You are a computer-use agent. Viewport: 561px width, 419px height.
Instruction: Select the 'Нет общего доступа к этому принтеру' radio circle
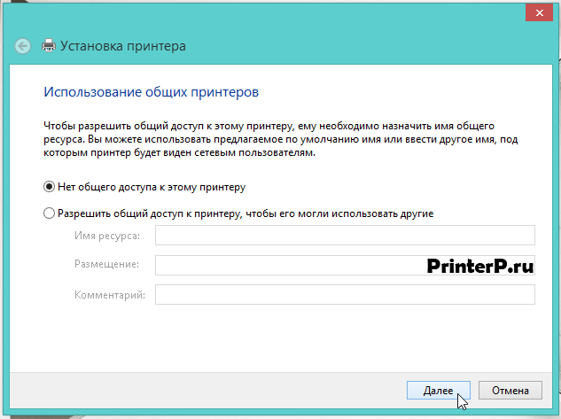[x=49, y=187]
